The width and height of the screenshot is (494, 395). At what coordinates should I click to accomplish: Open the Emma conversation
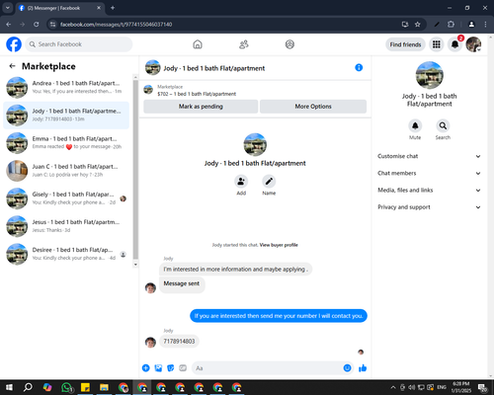coord(66,143)
